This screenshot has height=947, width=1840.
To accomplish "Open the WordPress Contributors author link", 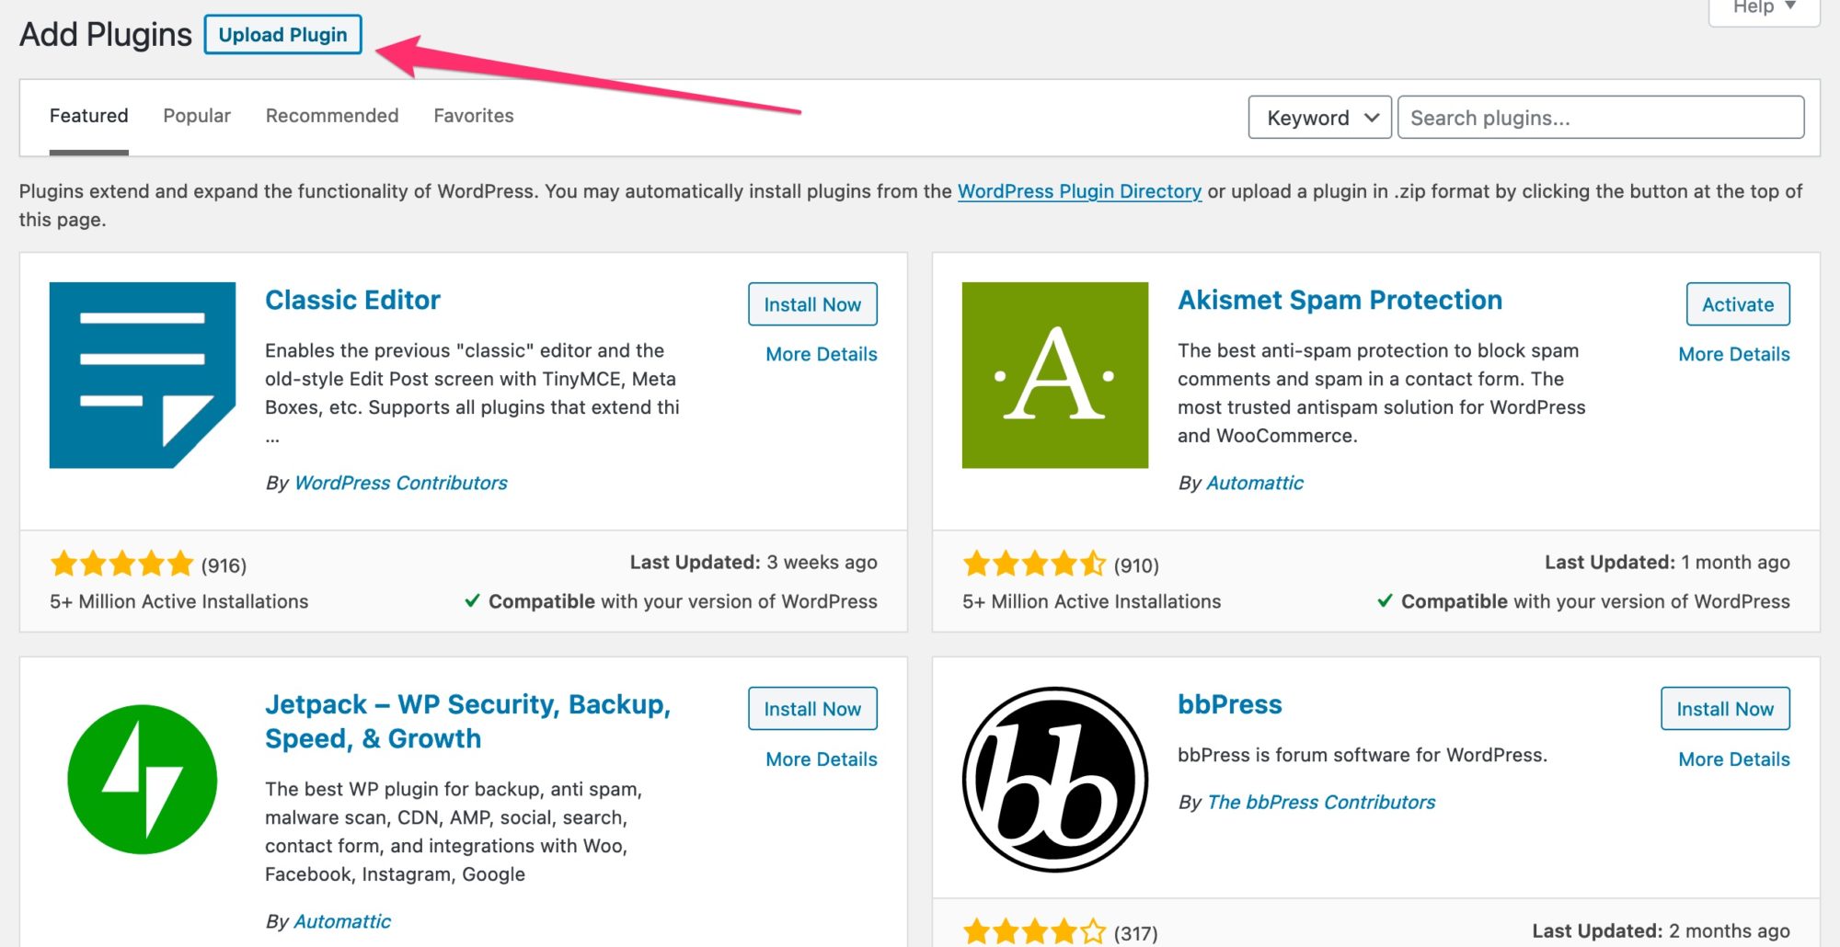I will point(400,483).
